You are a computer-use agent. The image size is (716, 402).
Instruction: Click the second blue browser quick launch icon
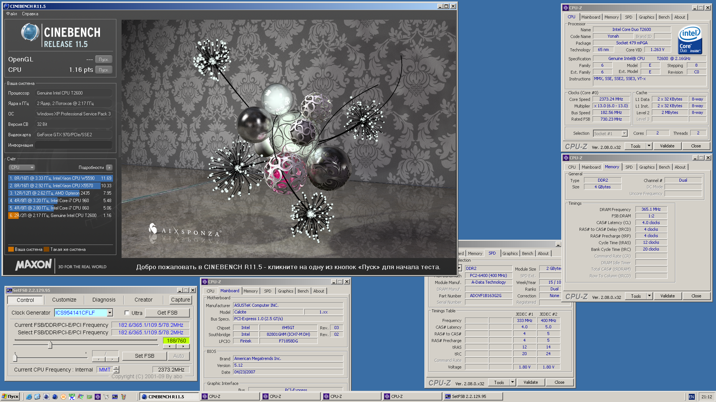click(38, 397)
